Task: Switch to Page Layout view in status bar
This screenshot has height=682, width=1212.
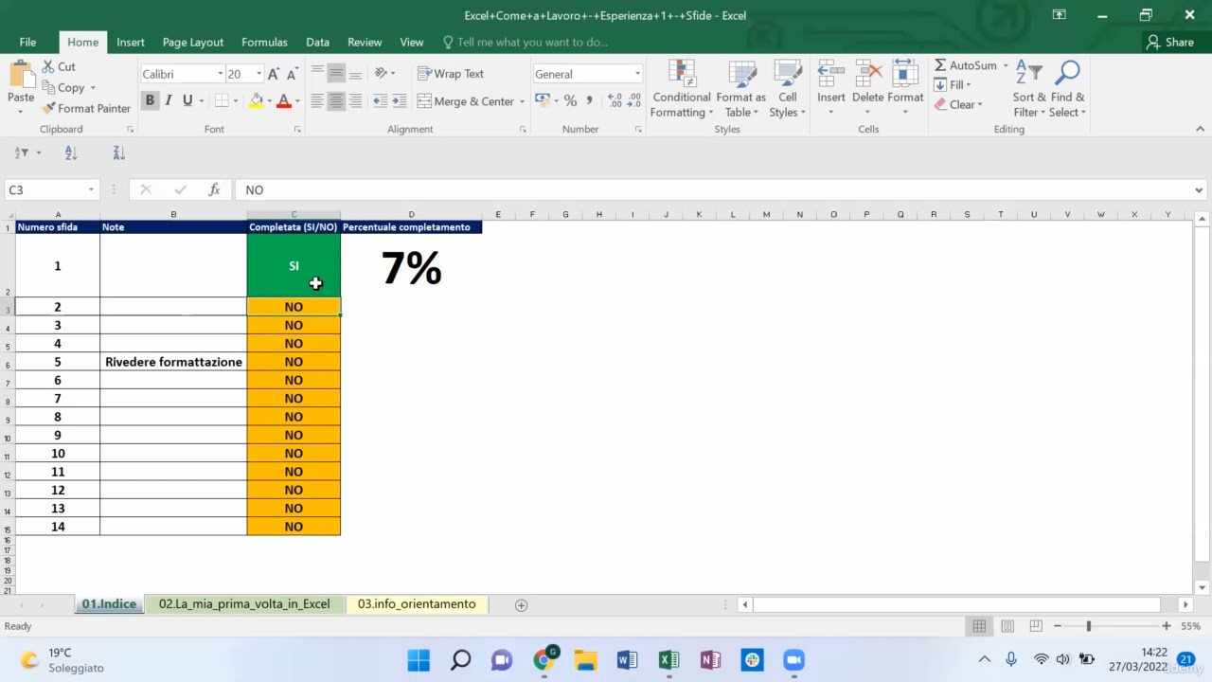Action: coord(1007,626)
